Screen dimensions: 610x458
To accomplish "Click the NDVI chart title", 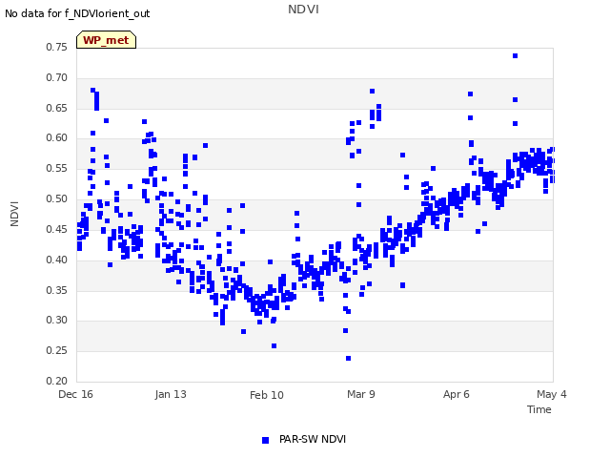I will point(303,9).
